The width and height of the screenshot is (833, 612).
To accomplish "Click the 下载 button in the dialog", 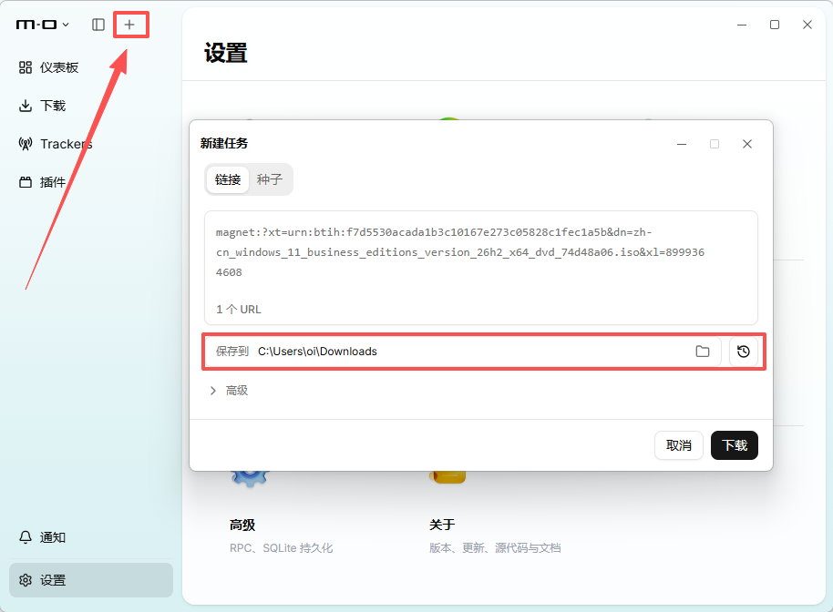I will point(735,445).
